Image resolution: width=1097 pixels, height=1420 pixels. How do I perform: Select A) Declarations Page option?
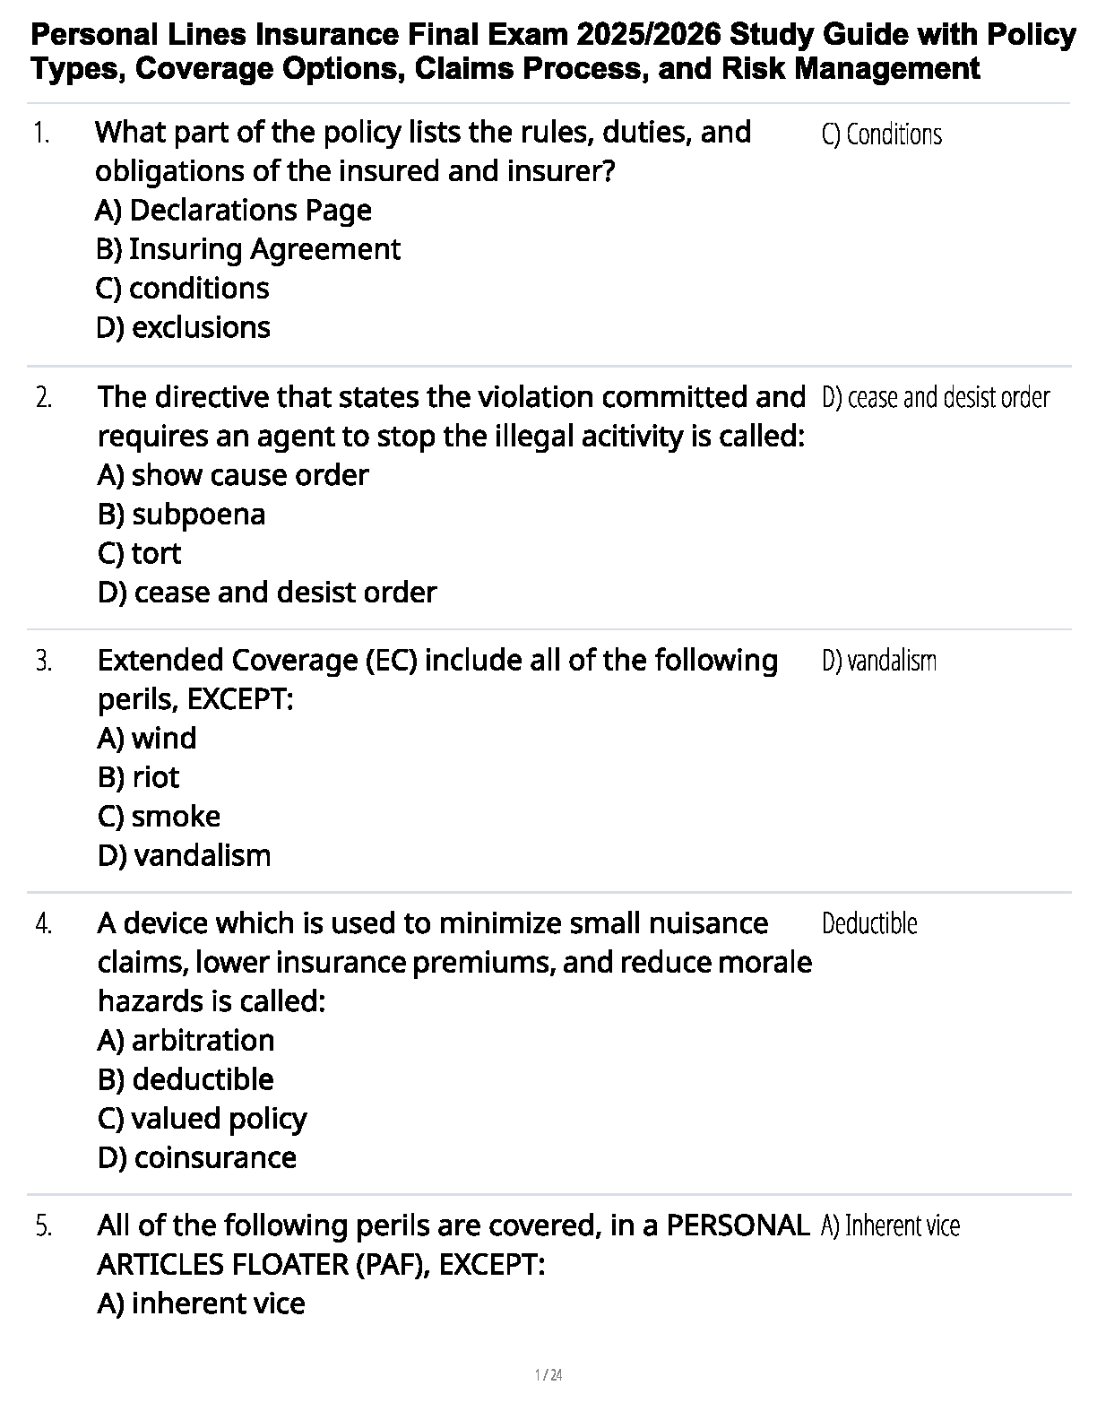[x=234, y=211]
